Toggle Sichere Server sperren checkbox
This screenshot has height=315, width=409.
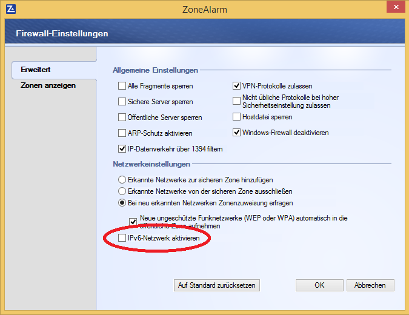tap(122, 102)
